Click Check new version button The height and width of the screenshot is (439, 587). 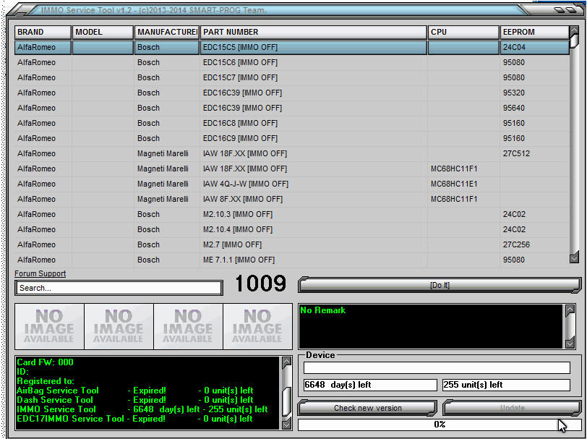pyautogui.click(x=367, y=408)
